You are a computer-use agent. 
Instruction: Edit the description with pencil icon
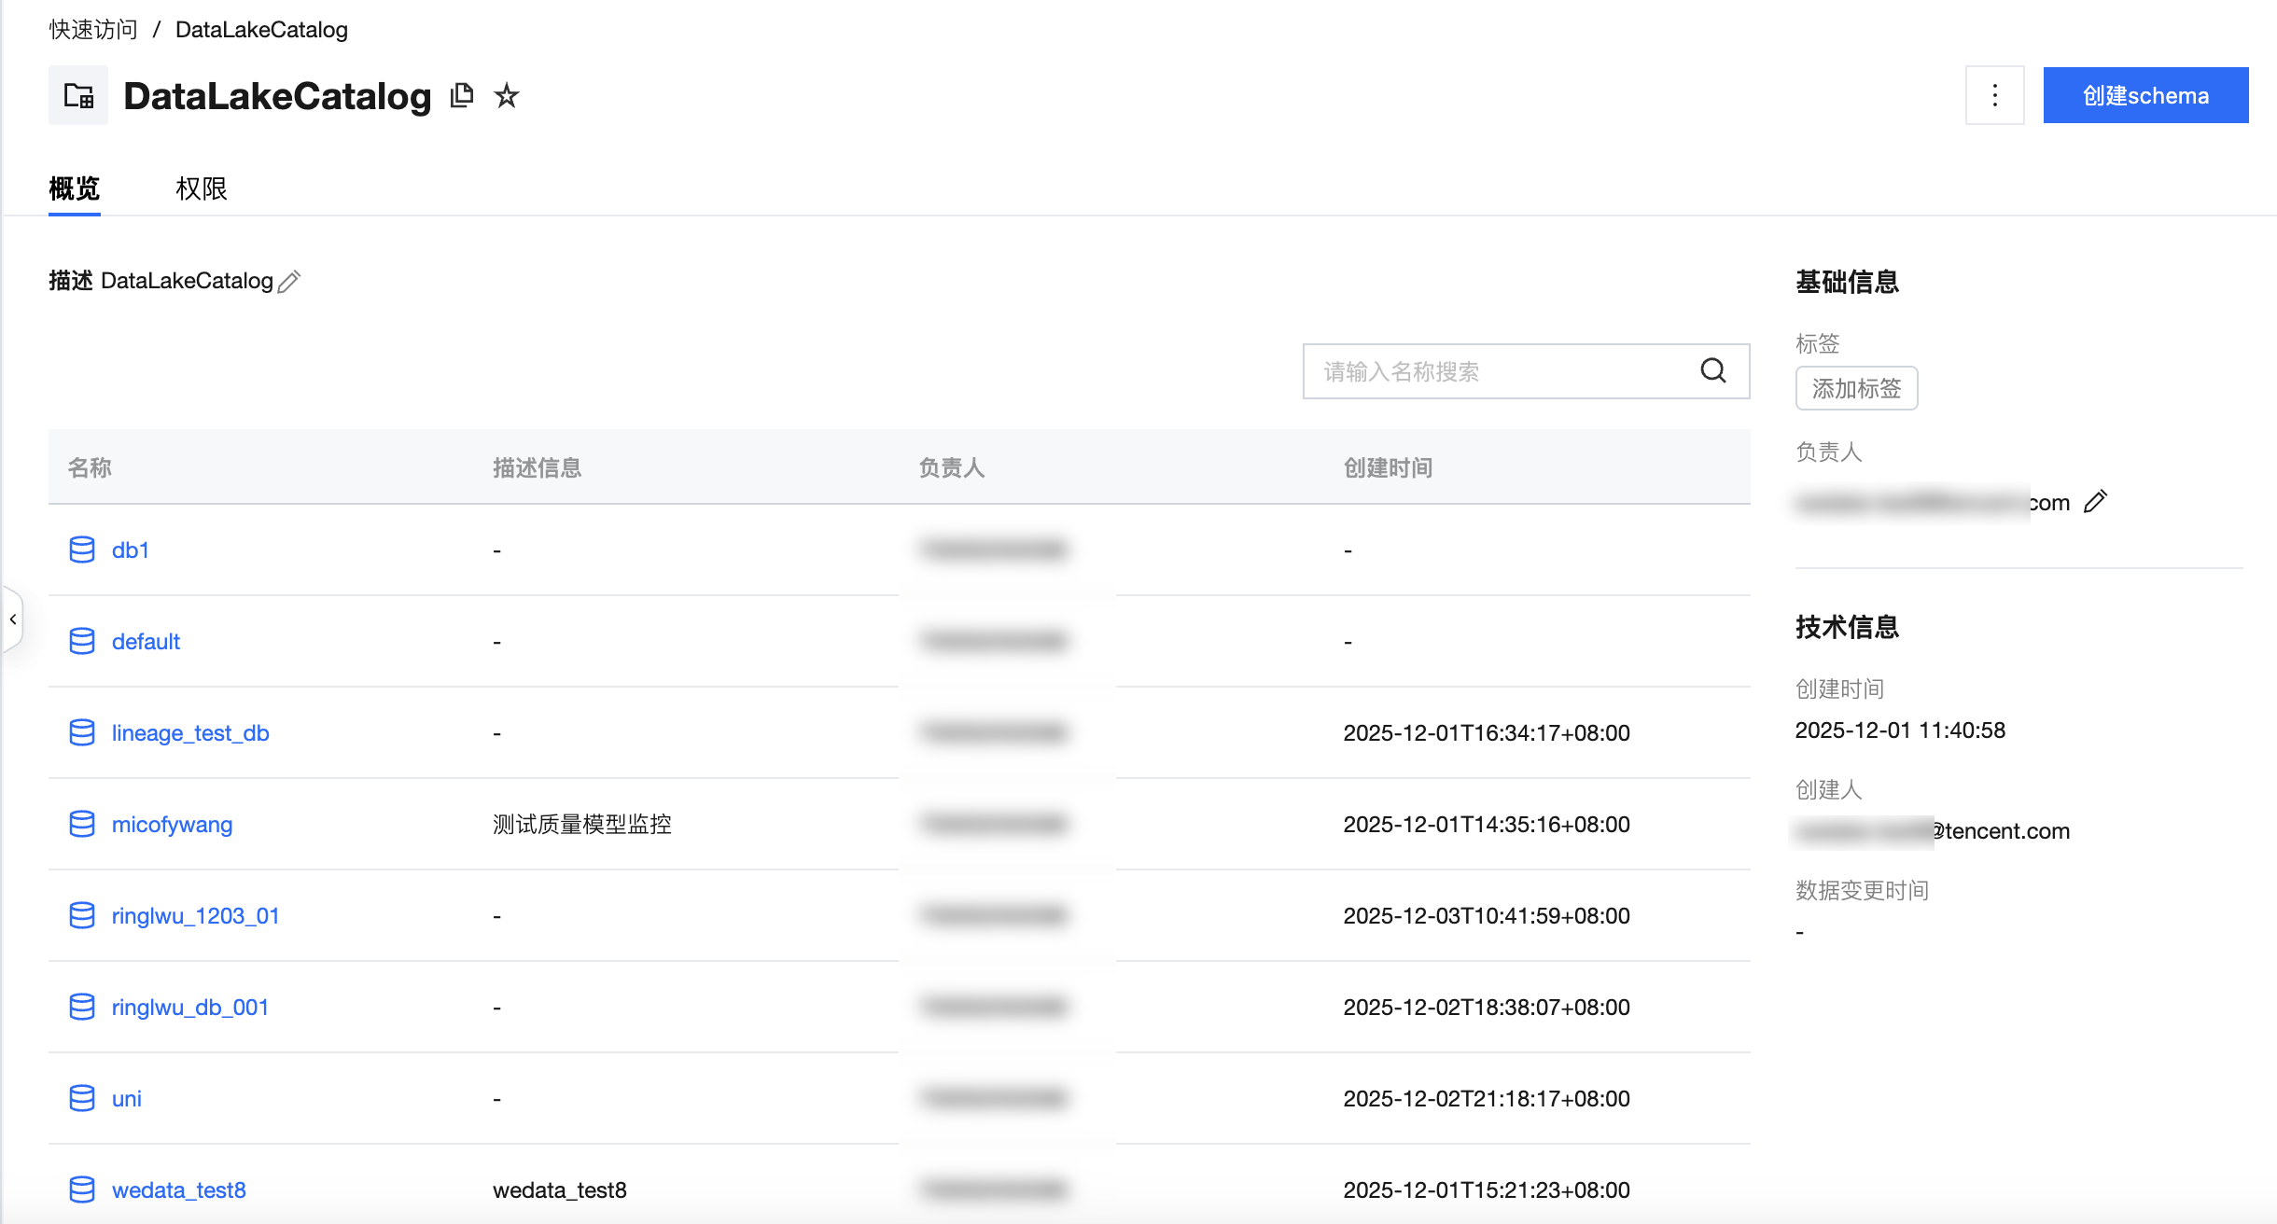(x=289, y=281)
